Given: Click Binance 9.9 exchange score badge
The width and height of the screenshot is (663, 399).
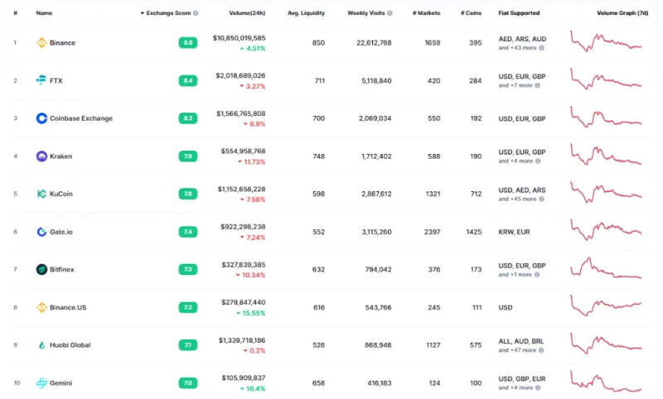Looking at the screenshot, I should [x=188, y=43].
